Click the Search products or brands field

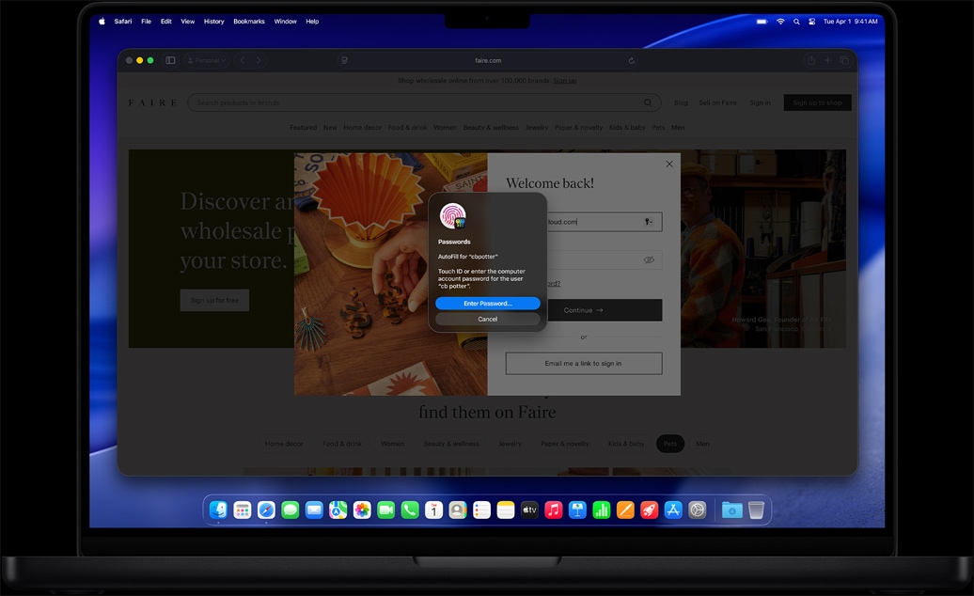(376, 102)
